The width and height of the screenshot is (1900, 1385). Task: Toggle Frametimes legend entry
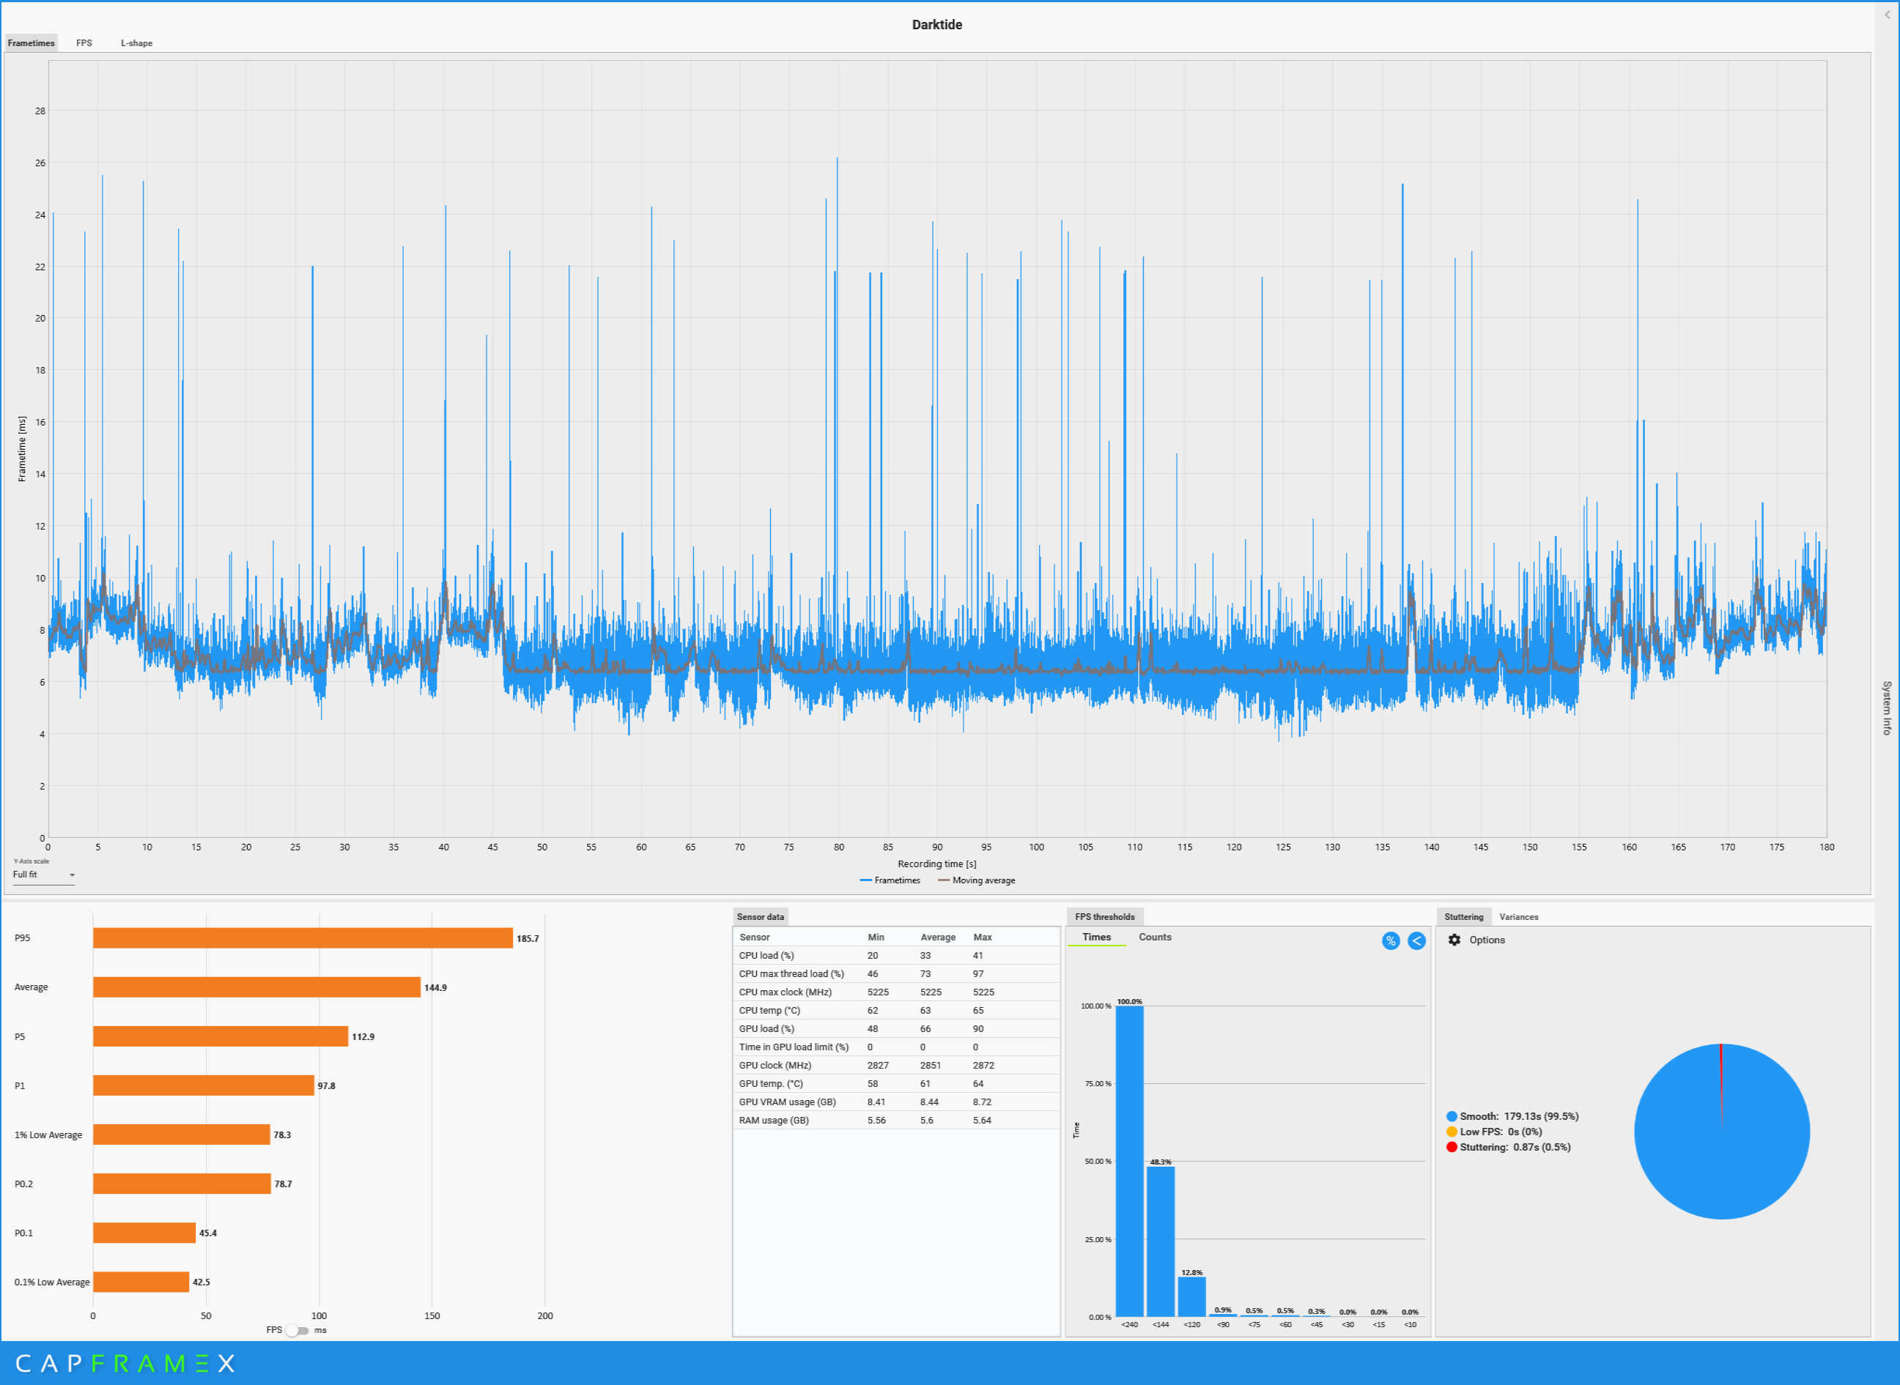[x=890, y=880]
